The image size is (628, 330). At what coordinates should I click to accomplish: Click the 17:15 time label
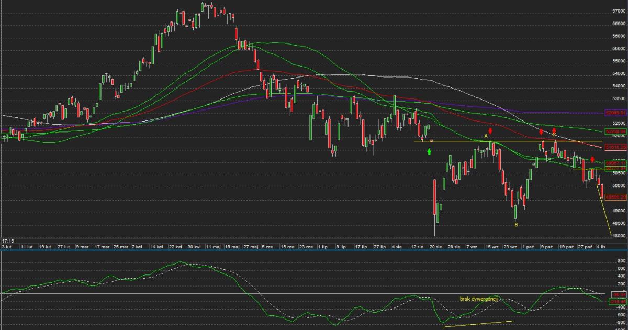(8, 239)
